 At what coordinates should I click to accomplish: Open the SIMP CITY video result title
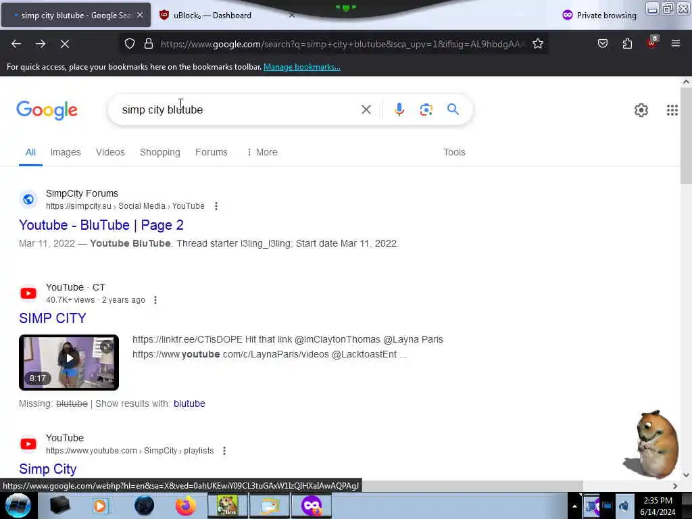pos(53,318)
